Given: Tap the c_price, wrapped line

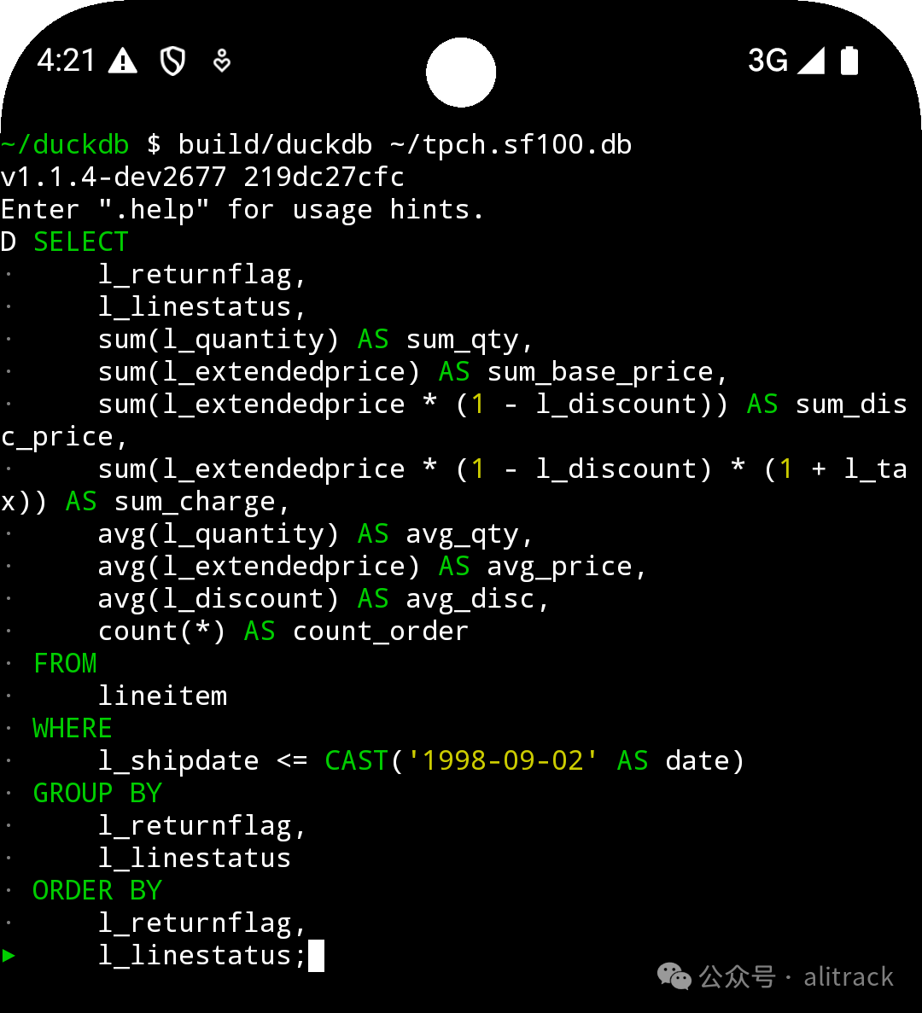Looking at the screenshot, I should pyautogui.click(x=64, y=437).
